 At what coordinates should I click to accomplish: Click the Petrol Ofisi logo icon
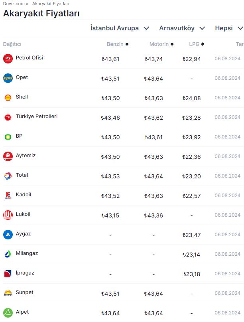(8, 59)
